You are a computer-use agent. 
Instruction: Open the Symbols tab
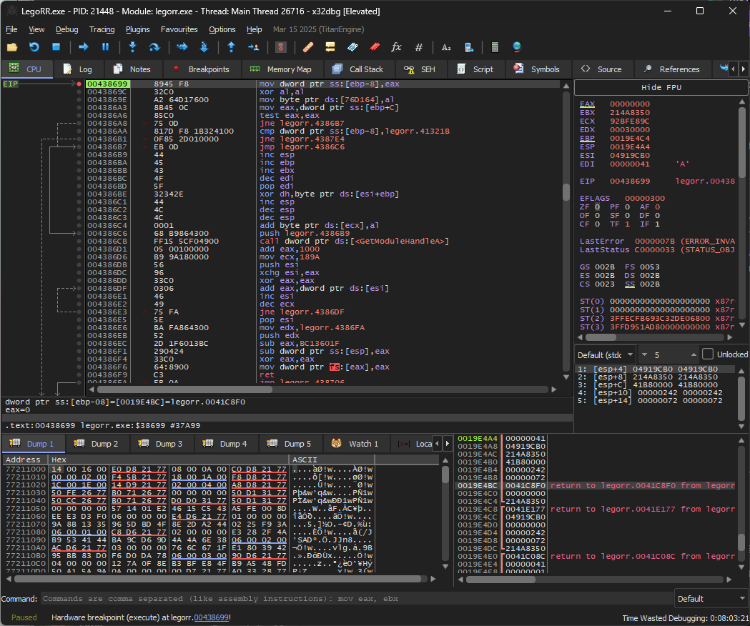tap(538, 69)
